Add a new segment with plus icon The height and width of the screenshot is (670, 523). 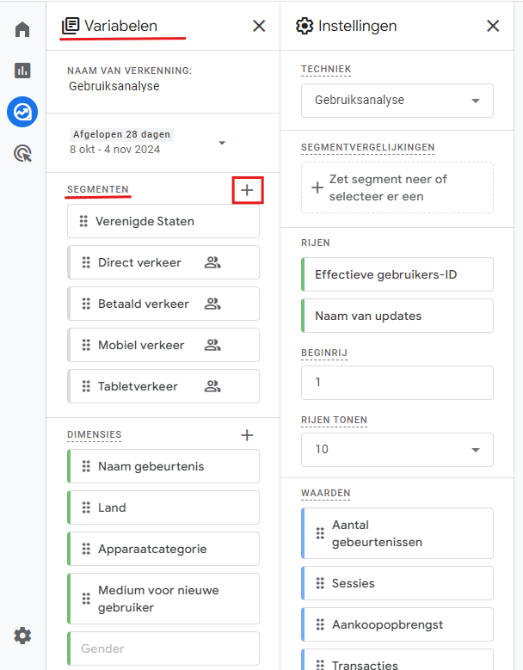coord(247,190)
